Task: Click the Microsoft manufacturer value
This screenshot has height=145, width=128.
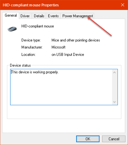Action: [58, 47]
